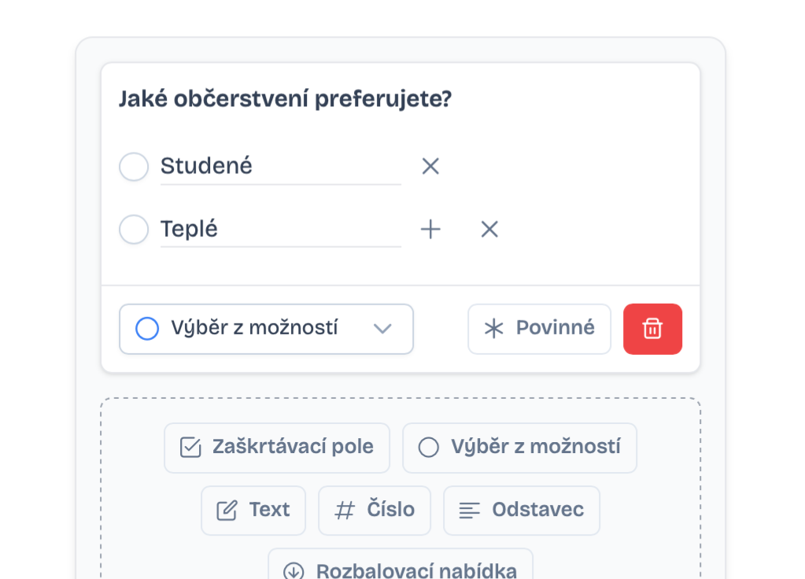Image resolution: width=805 pixels, height=579 pixels.
Task: Click the plus icon next to Teplé option
Action: click(430, 229)
